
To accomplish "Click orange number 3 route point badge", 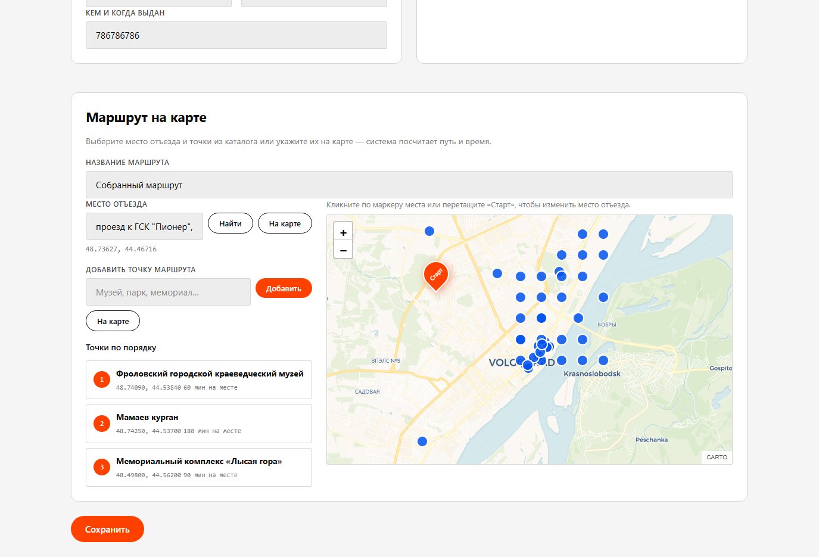I will [102, 467].
